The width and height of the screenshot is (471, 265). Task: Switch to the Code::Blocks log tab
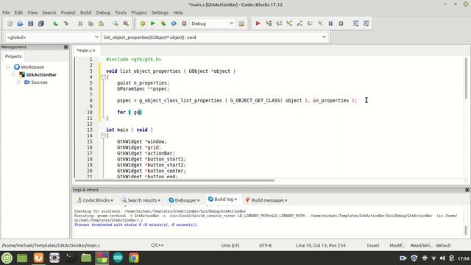coord(96,200)
